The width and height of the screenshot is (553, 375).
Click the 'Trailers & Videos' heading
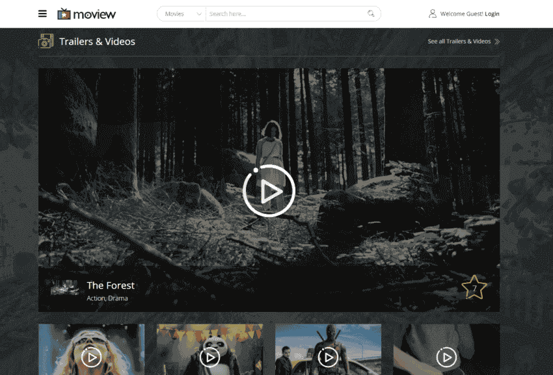[x=97, y=42]
